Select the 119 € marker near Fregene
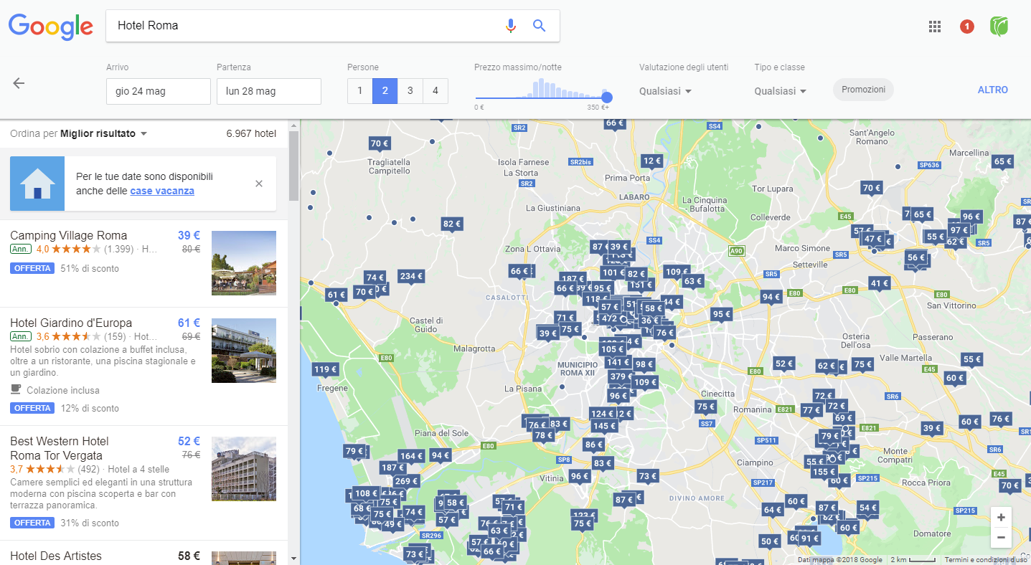This screenshot has height=565, width=1031. coord(325,371)
